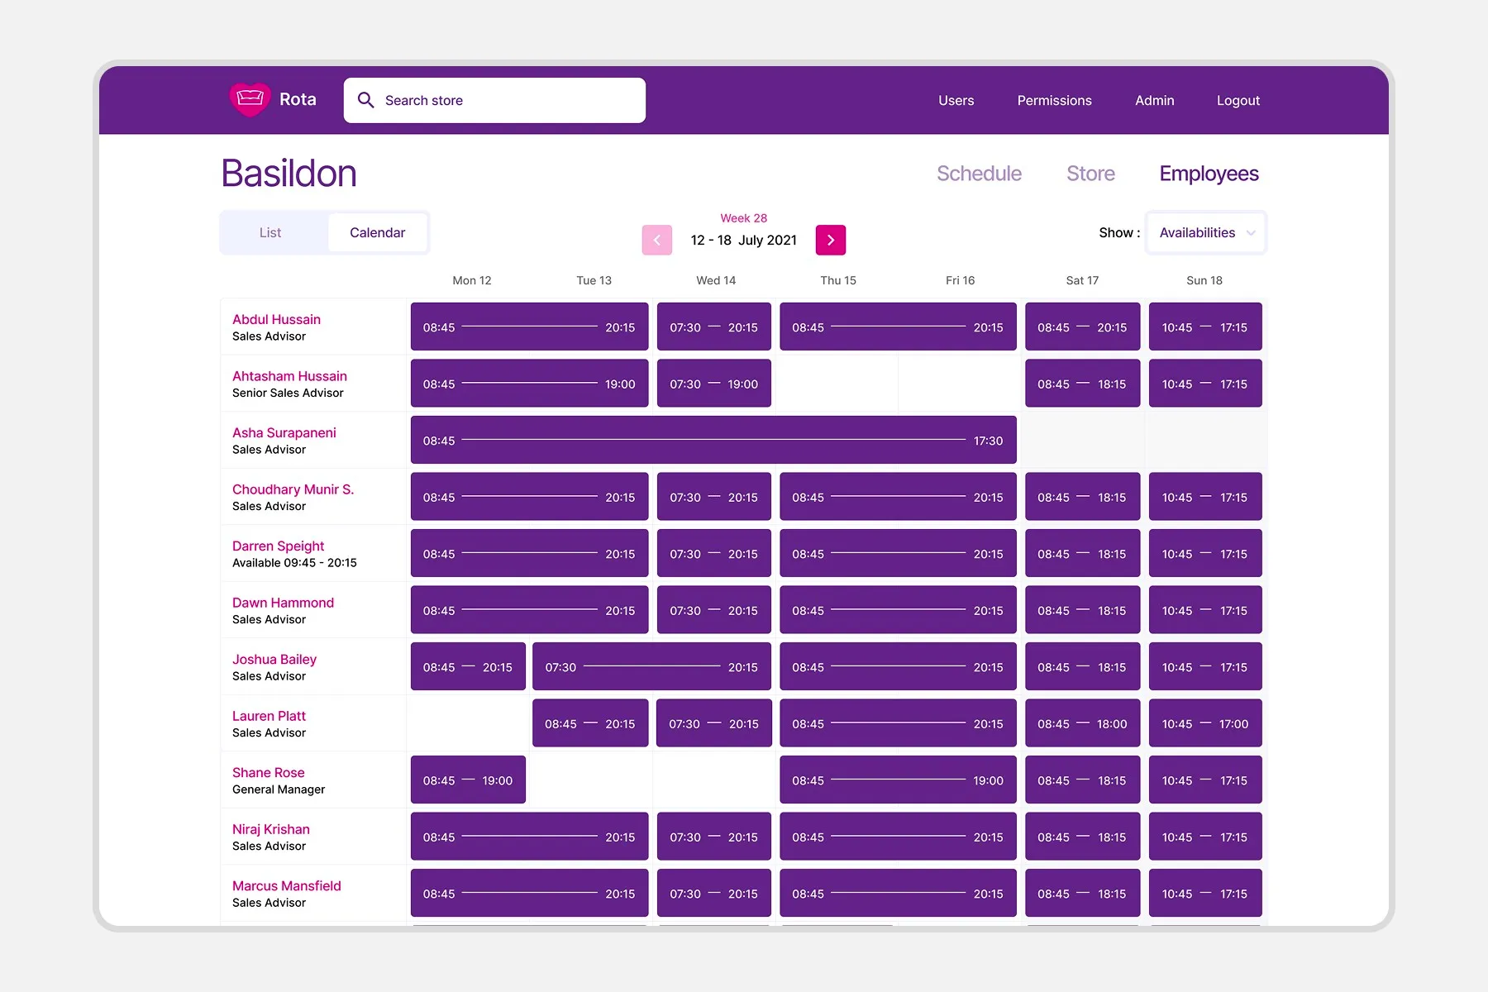Open Lauren Platt's employee profile

coord(269,716)
